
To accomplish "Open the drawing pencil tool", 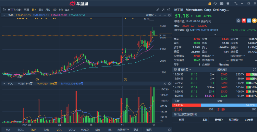I will pos(158,10).
